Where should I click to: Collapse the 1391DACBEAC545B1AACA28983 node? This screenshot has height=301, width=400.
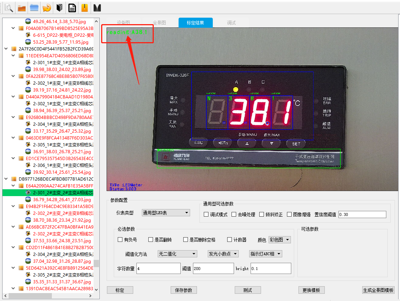pyautogui.click(x=13, y=288)
